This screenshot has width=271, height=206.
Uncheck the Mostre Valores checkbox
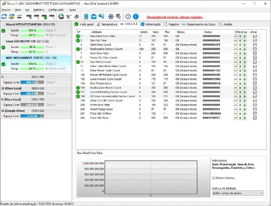click(x=213, y=178)
